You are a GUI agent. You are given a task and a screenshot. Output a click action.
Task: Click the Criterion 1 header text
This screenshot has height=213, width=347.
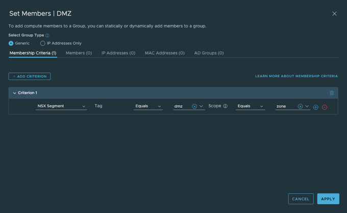point(28,93)
